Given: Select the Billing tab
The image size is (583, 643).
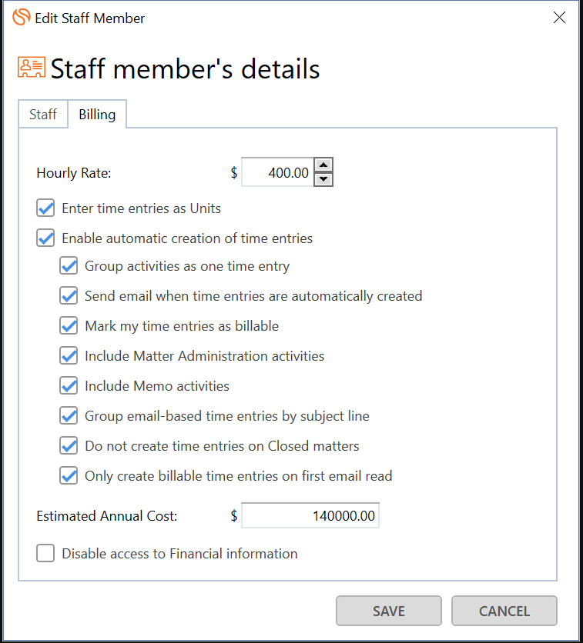Looking at the screenshot, I should (x=97, y=114).
